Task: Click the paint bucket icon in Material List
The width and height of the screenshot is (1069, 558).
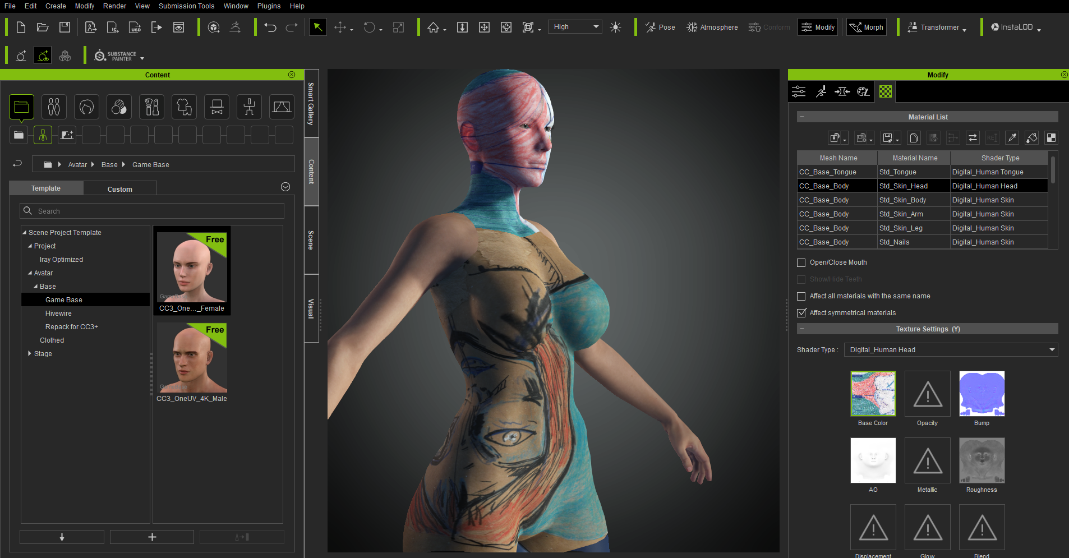Action: tap(1031, 138)
